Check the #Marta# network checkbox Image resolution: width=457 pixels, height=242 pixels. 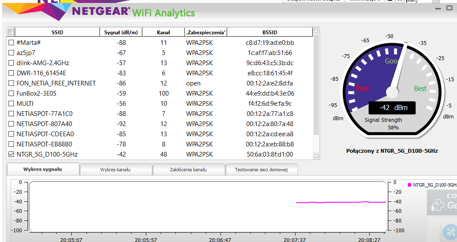click(11, 43)
